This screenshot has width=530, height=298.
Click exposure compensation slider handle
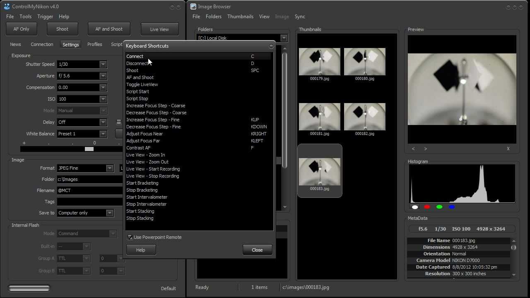tap(89, 149)
